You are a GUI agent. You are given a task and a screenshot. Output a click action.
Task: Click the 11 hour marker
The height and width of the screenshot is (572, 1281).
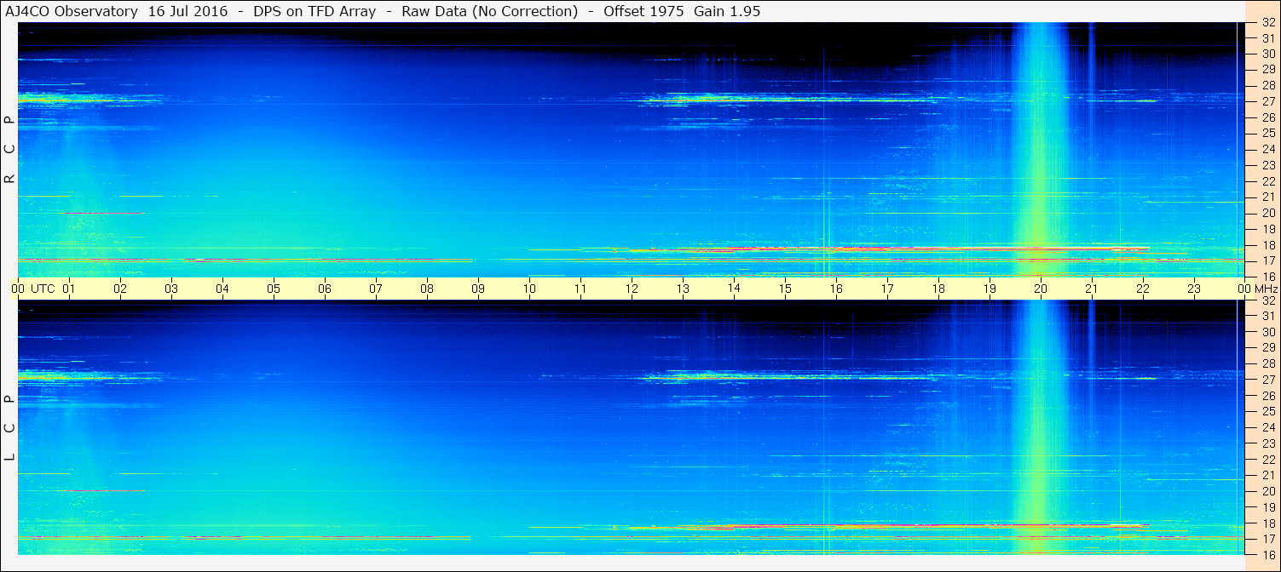click(580, 289)
